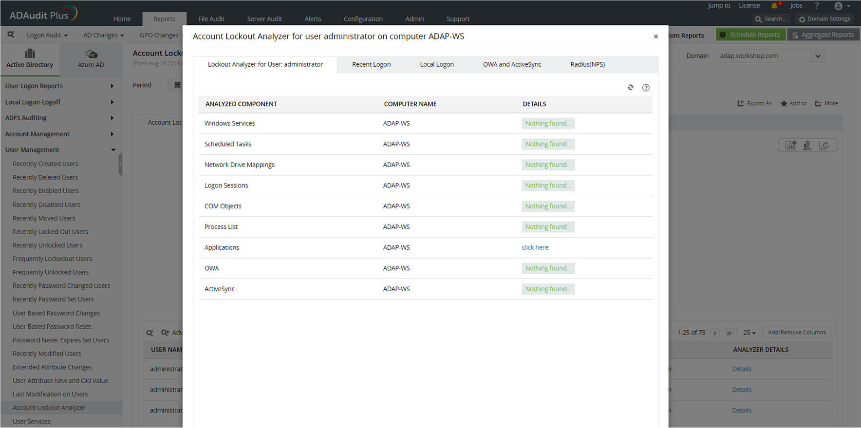Viewport: 861px width, 428px height.
Task: Open Frequently Lockedout Users report
Action: 52,259
